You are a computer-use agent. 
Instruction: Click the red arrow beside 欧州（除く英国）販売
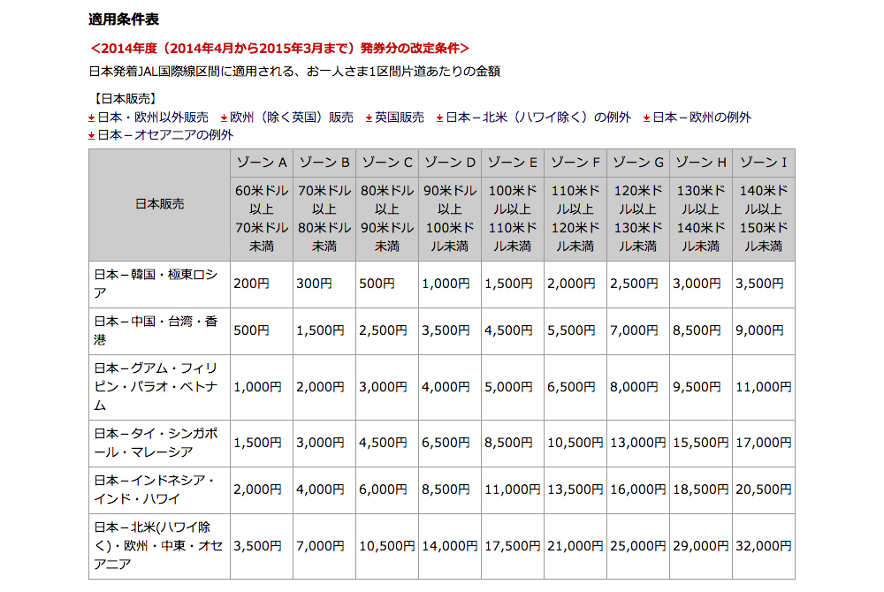[225, 118]
